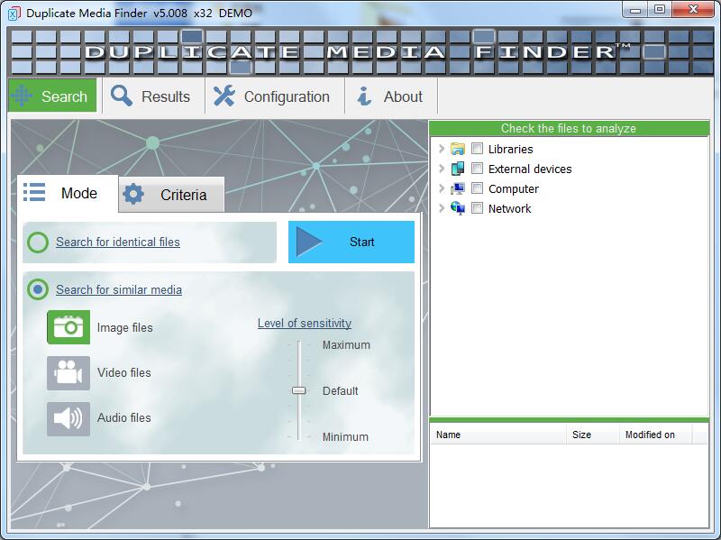Click the Start button

351,242
